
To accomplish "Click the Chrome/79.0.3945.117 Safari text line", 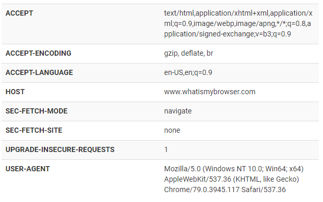I will point(225,190).
